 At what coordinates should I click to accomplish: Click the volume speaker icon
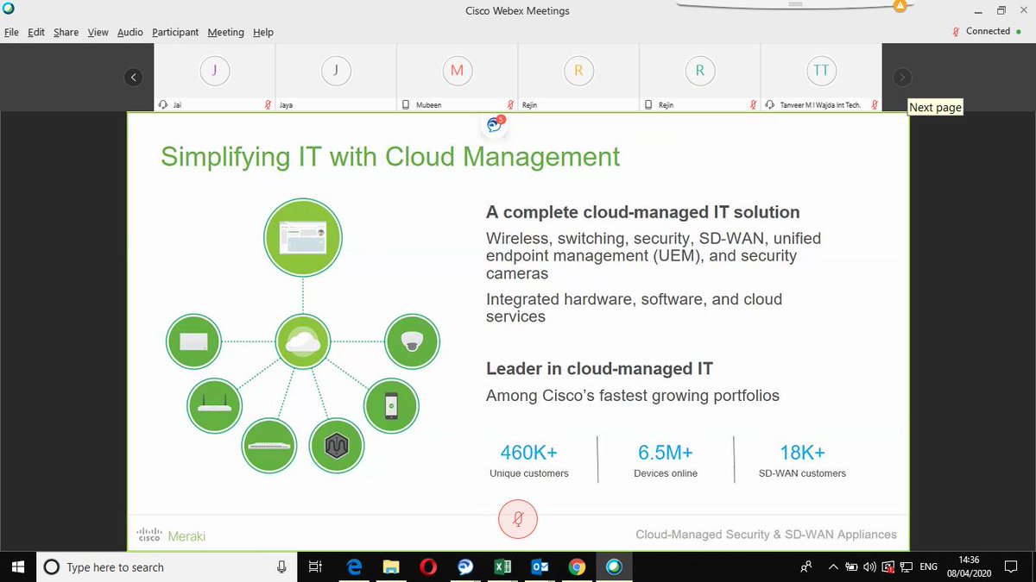click(869, 566)
